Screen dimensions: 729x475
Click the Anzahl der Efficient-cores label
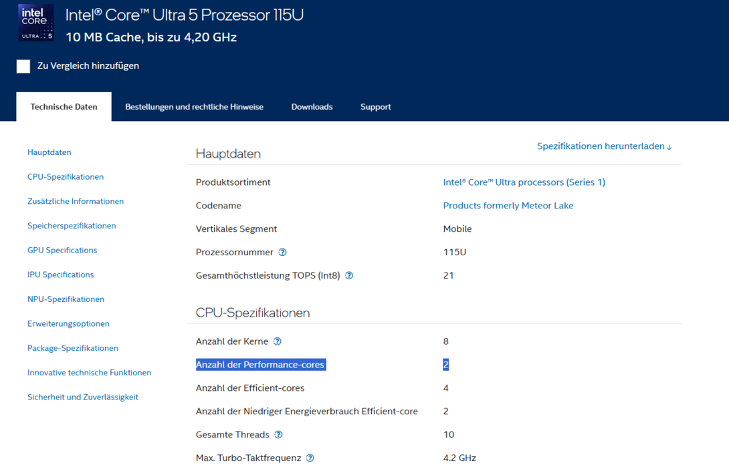(250, 387)
